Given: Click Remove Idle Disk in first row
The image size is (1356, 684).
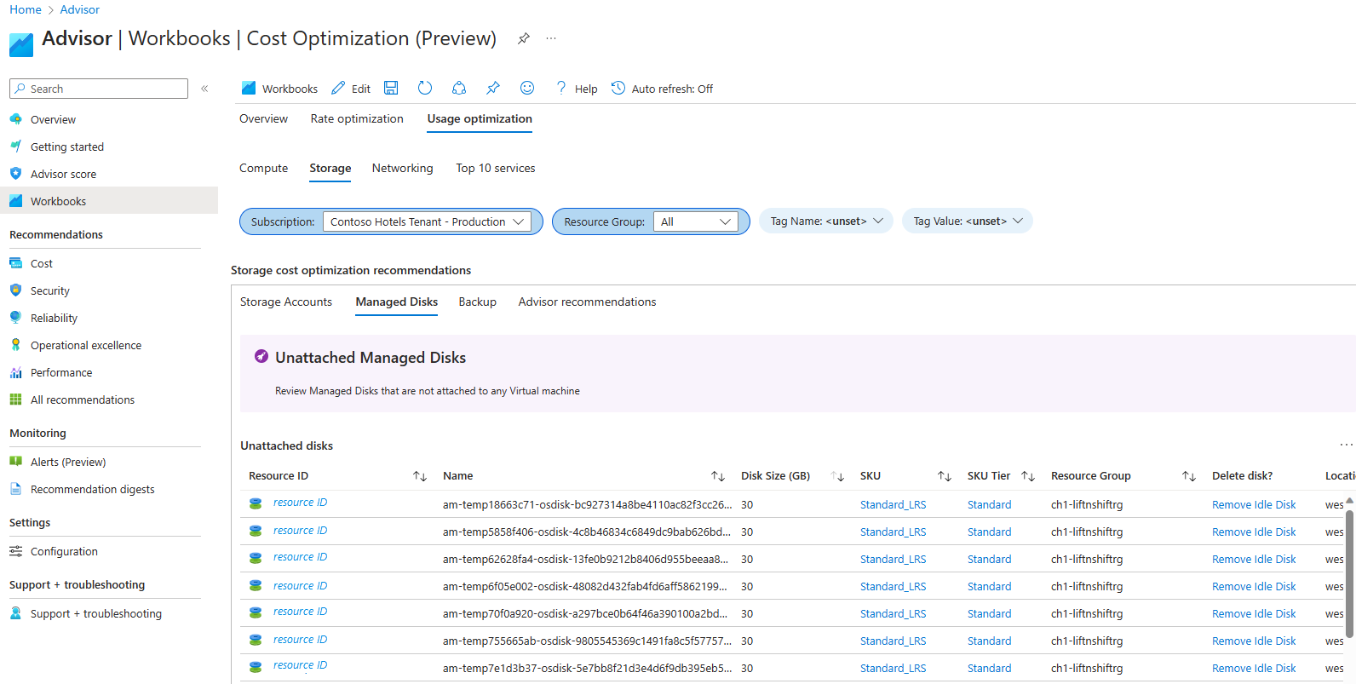Looking at the screenshot, I should click(x=1254, y=505).
